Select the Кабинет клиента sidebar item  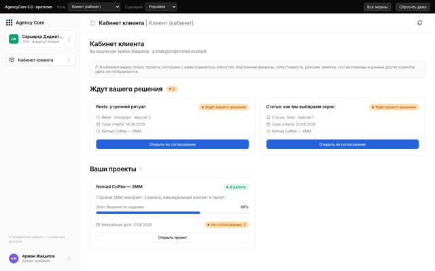(40, 60)
